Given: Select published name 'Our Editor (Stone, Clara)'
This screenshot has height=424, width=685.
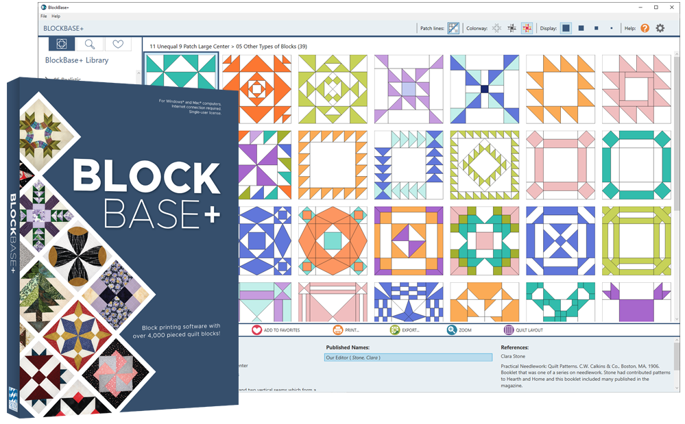Looking at the screenshot, I should coord(409,358).
